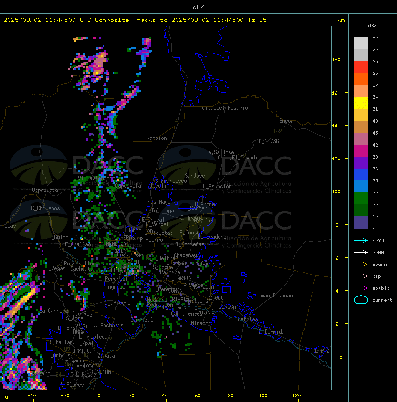
Task: Pick the slate 5-10 dBZ swatch
Action: (361, 222)
